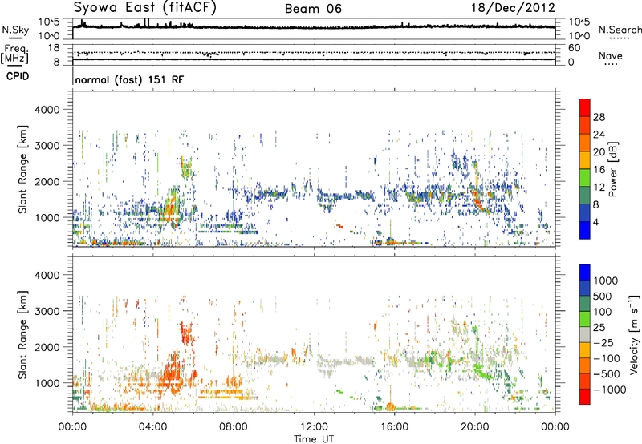Viewport: 642px width, 444px height.
Task: Click the 'Beam 06' label
Action: (313, 9)
